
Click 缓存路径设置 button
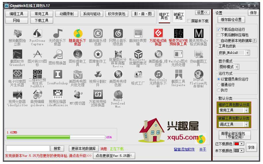click(231, 20)
